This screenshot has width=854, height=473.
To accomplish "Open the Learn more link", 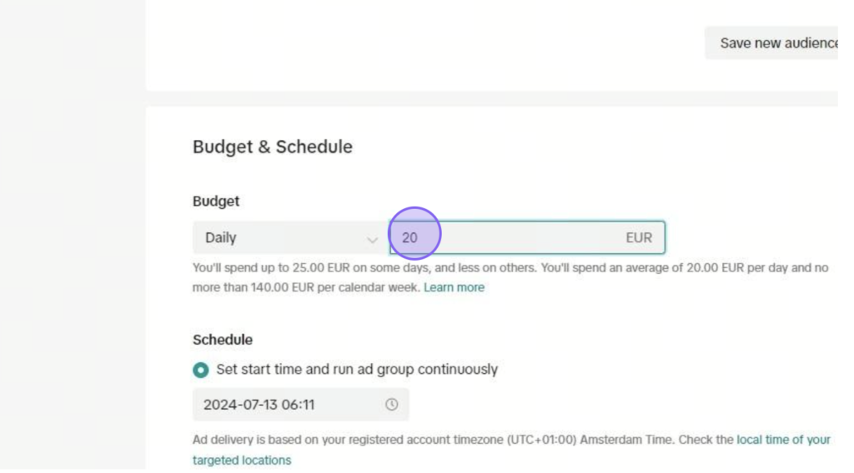I will (454, 287).
